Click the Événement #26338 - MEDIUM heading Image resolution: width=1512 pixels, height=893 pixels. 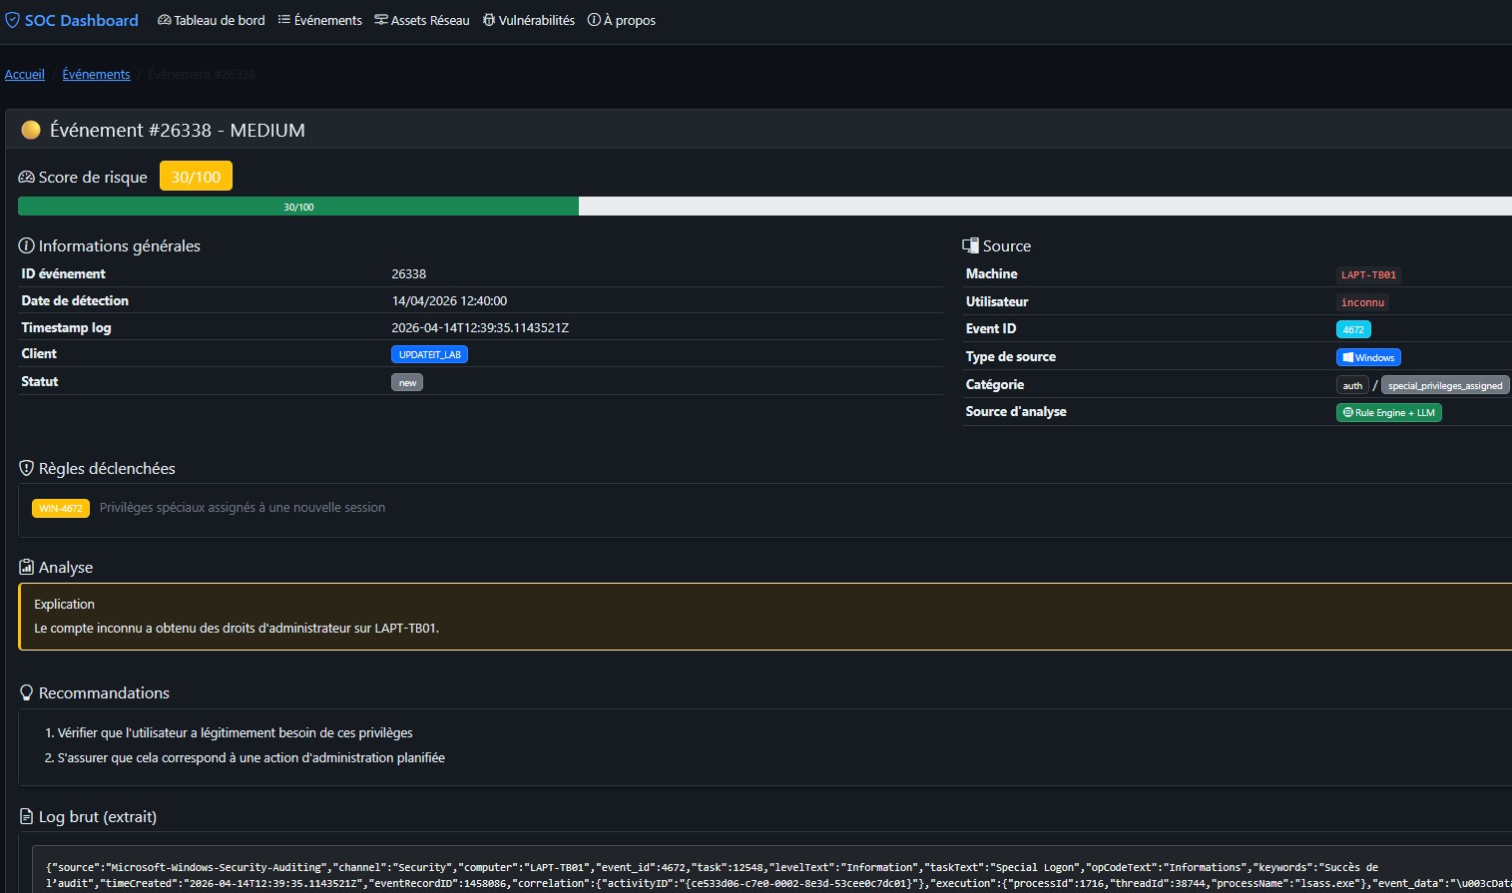pos(178,130)
